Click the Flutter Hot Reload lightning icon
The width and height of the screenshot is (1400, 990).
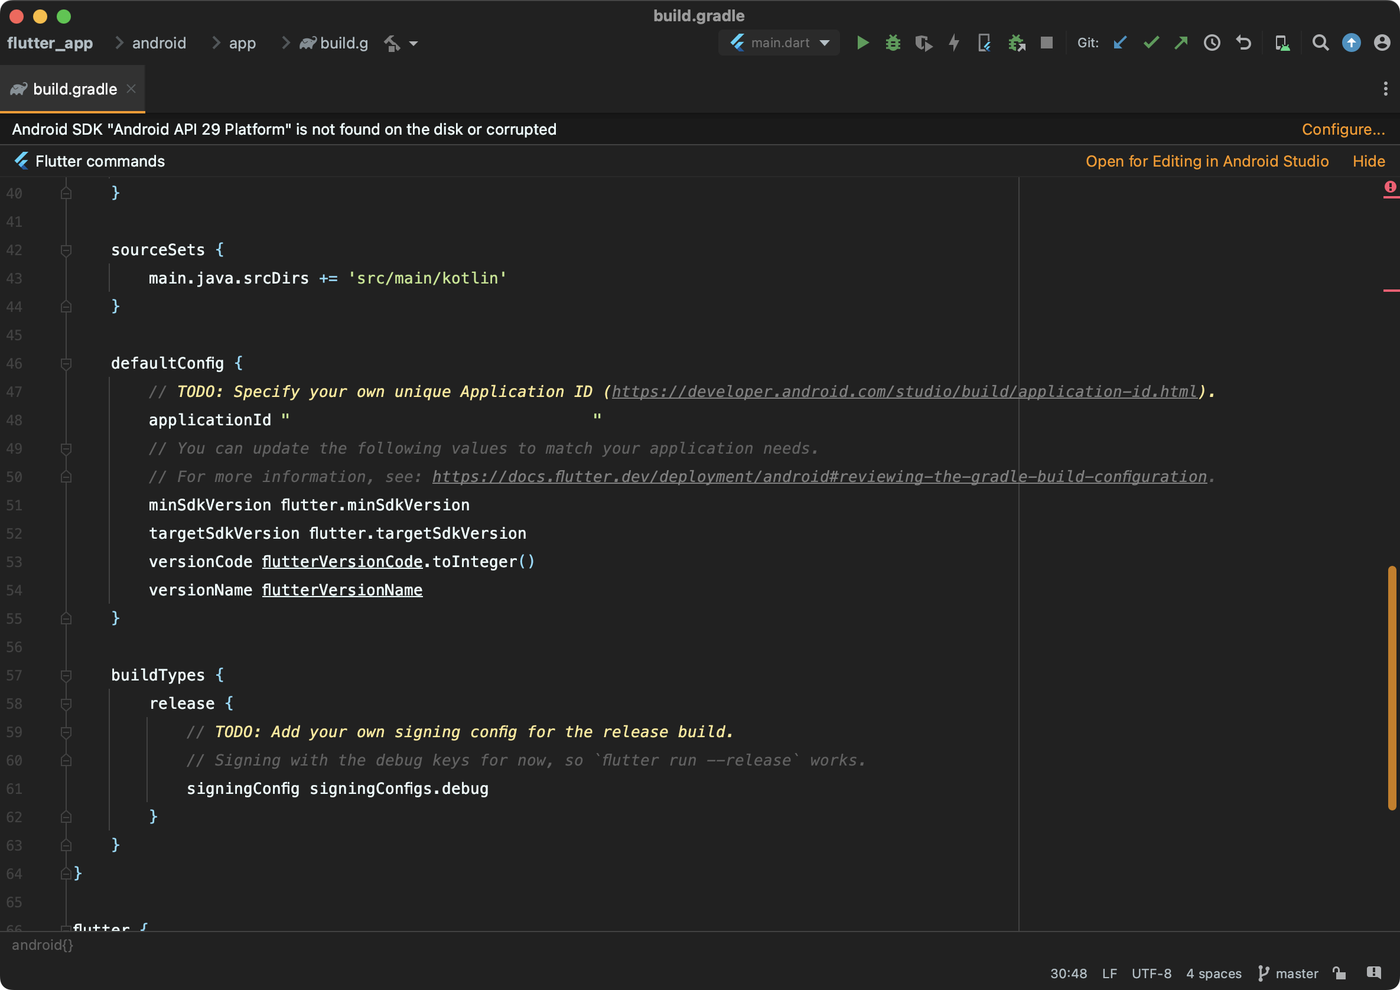(x=954, y=43)
